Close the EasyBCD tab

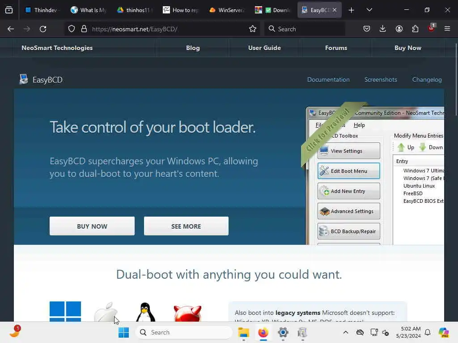tap(335, 10)
